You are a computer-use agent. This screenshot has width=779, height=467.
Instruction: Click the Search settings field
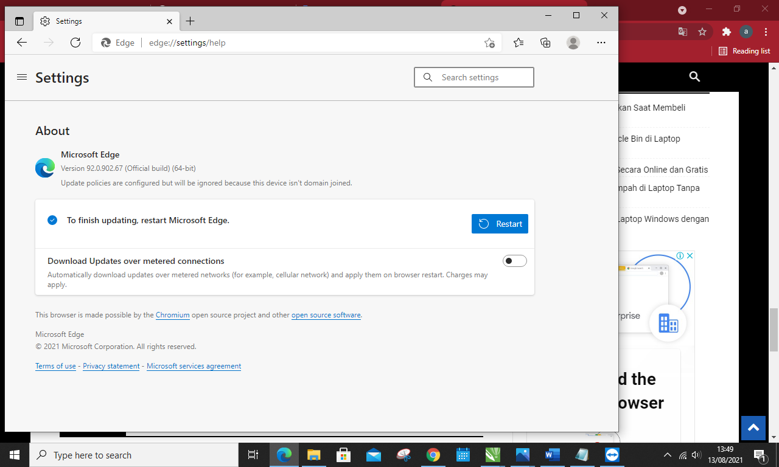pyautogui.click(x=474, y=77)
